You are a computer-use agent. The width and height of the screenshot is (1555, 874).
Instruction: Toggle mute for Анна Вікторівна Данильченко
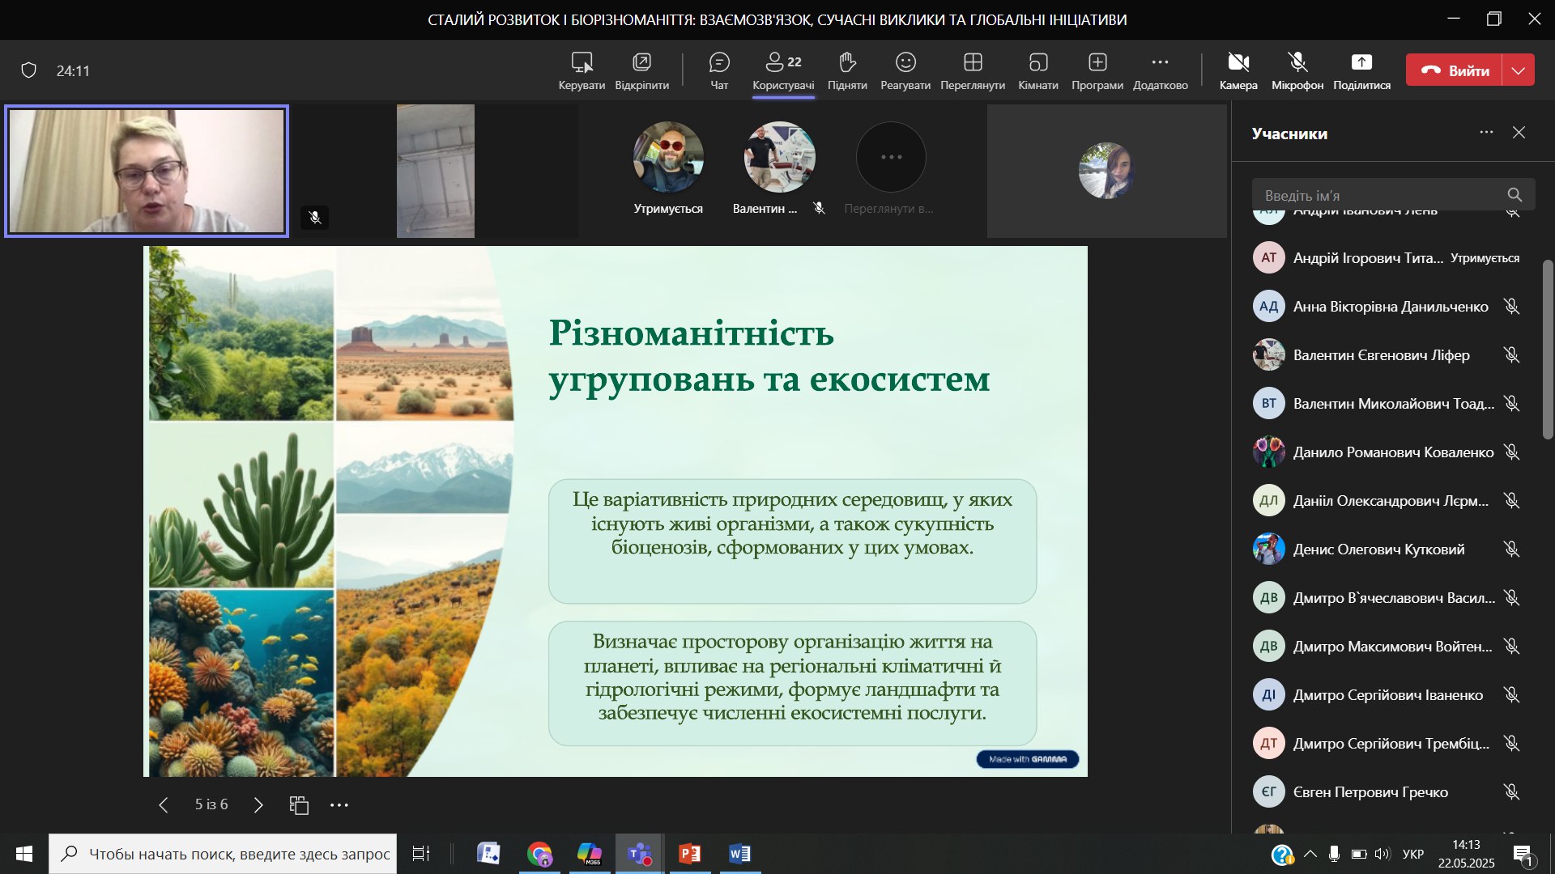1511,307
